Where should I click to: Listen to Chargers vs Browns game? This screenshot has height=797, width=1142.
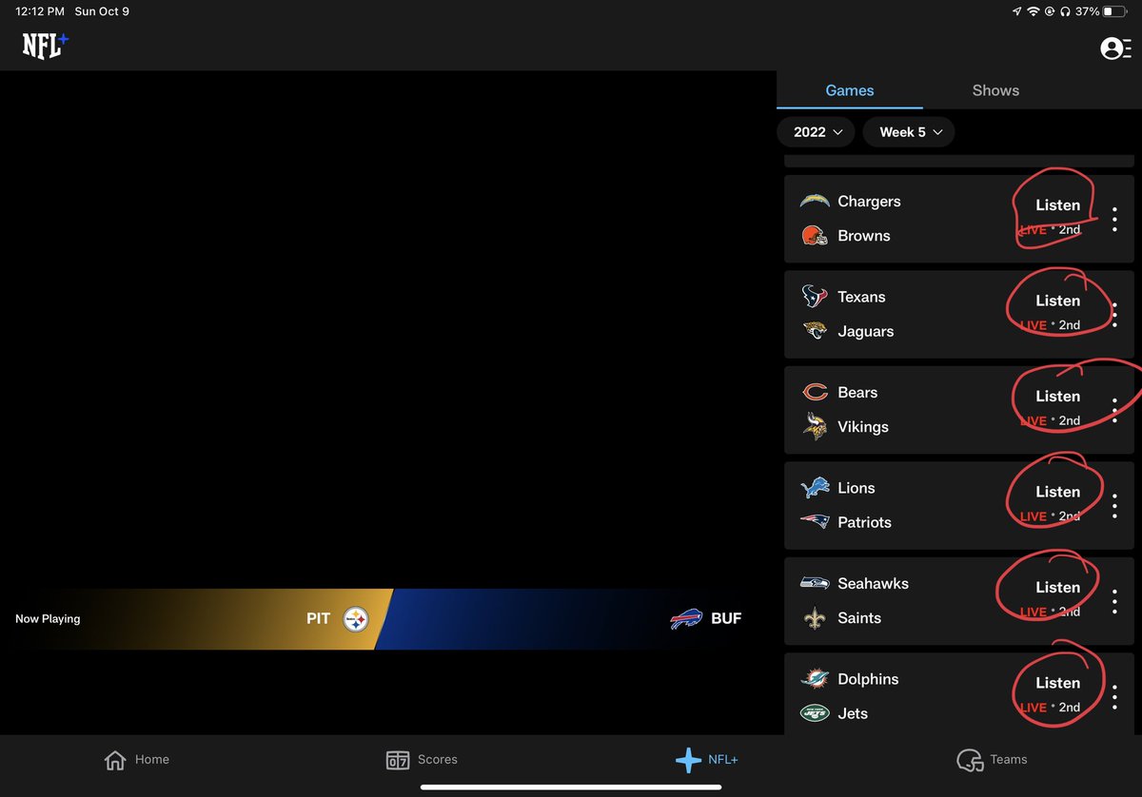[x=1057, y=205]
